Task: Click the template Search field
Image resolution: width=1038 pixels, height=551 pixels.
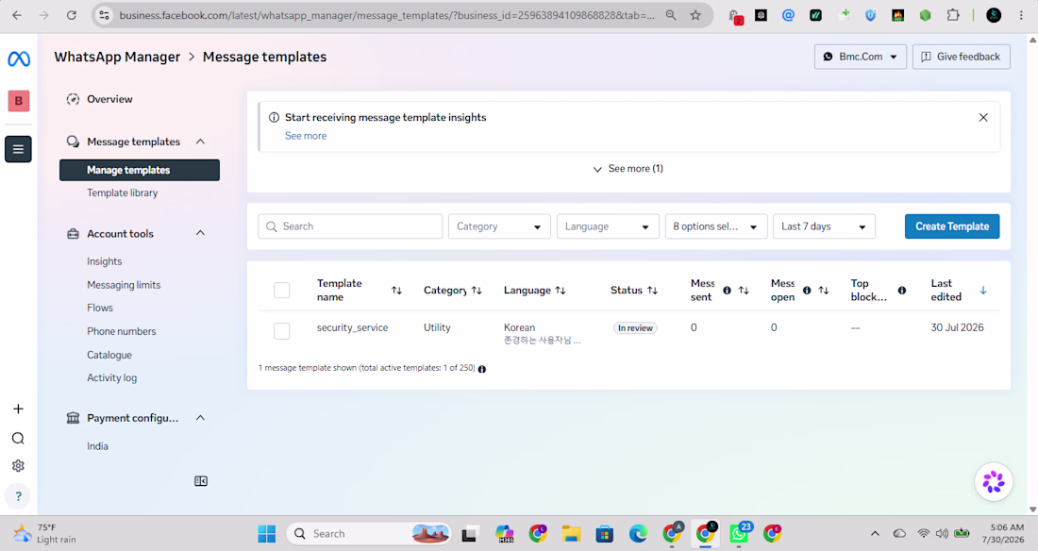Action: (350, 226)
